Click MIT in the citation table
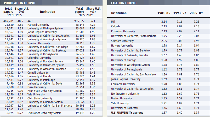 click(113, 22)
